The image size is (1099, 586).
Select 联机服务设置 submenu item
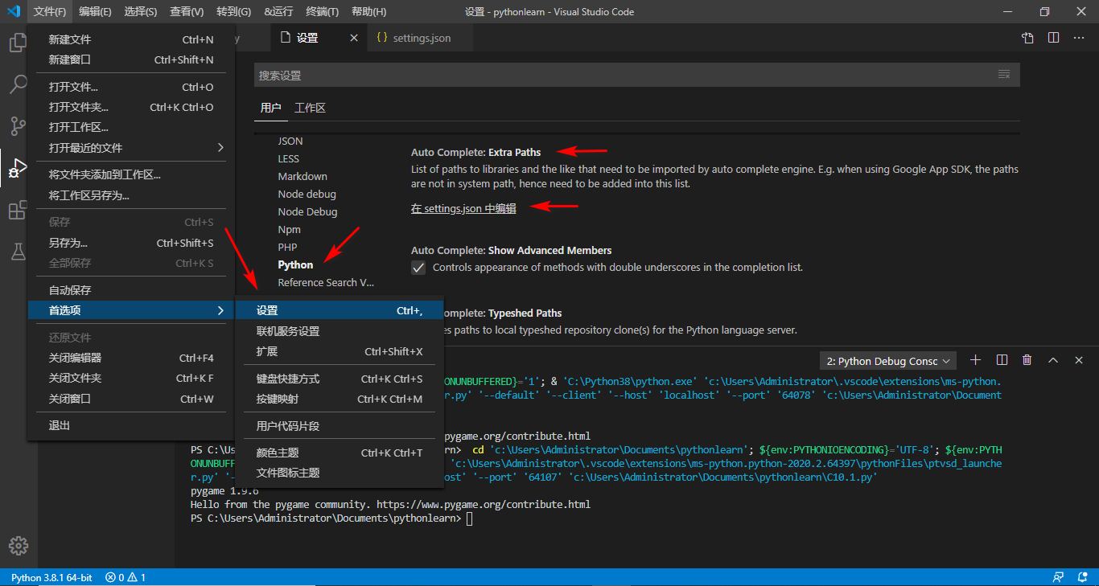(339, 331)
